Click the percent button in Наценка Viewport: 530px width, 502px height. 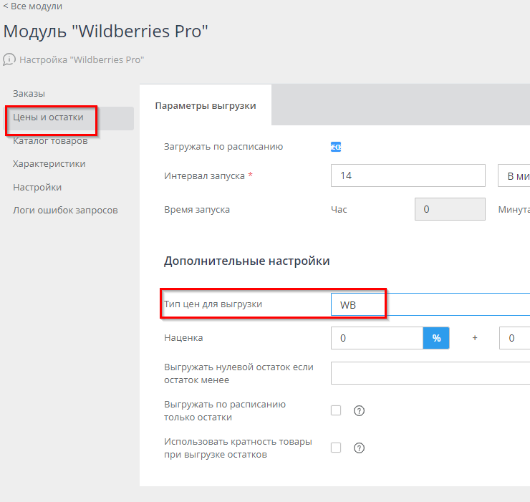point(436,338)
